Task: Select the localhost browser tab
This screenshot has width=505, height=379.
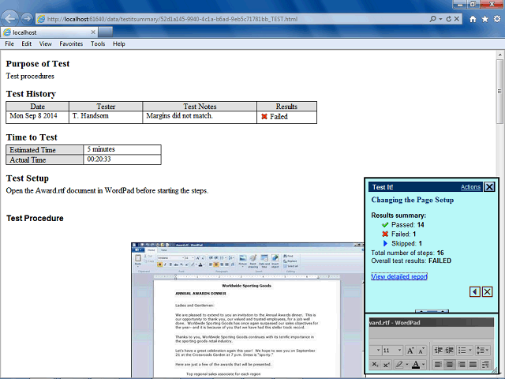Action: 48,32
